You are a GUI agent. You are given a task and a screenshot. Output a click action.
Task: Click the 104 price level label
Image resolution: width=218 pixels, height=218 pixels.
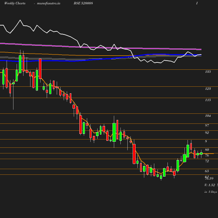click(208, 116)
